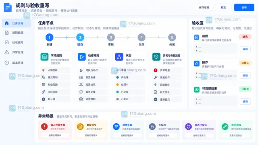Click the green pencil 退回修改 icon
Screen dimensions: 258x145
(225, 126)
